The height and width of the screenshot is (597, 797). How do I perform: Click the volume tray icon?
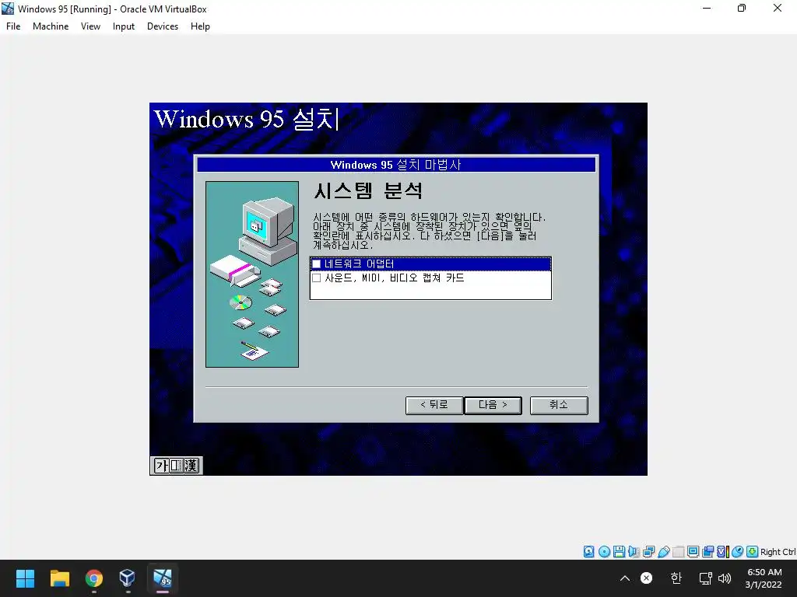pos(725,578)
